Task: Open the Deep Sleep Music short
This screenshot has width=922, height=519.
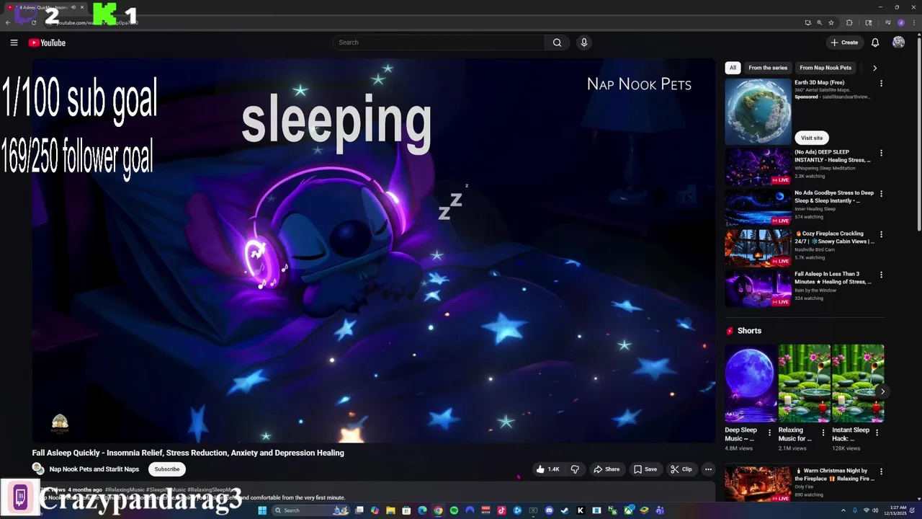Action: (751, 383)
